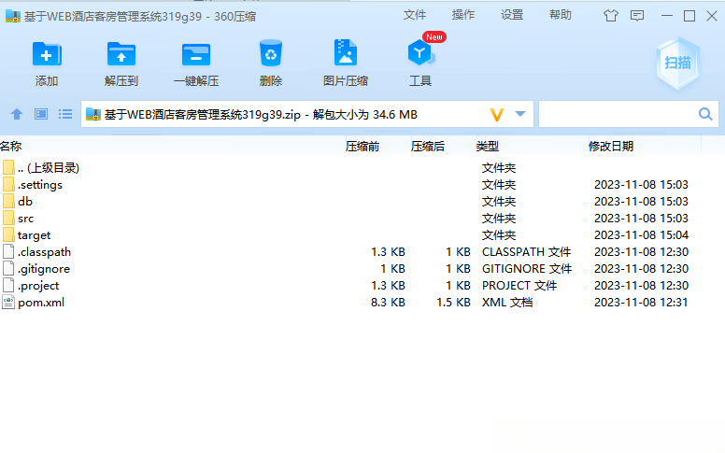Sort by 压缩前 column header
Image resolution: width=725 pixels, height=453 pixels.
[362, 147]
